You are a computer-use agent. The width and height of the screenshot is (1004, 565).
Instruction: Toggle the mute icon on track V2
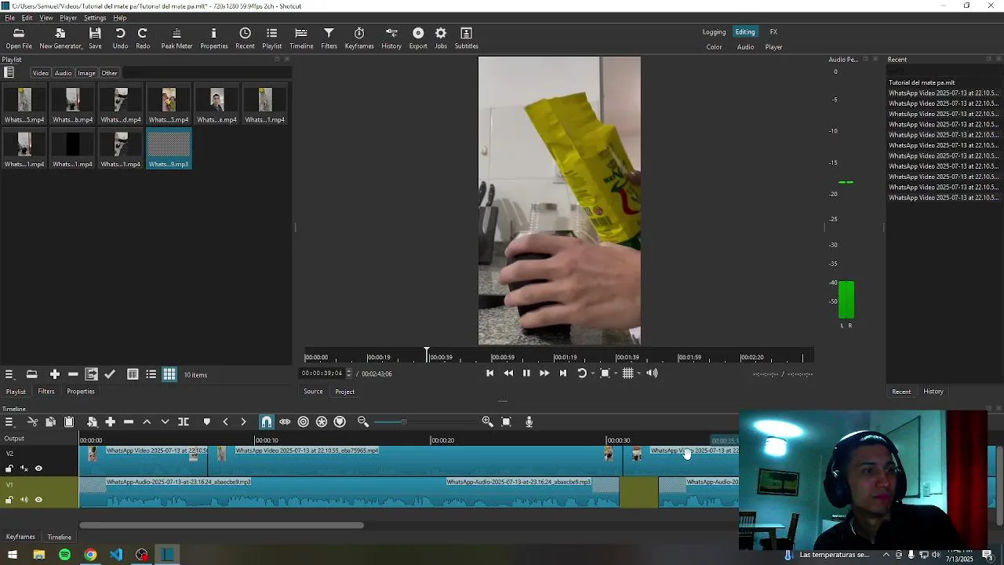pos(24,468)
